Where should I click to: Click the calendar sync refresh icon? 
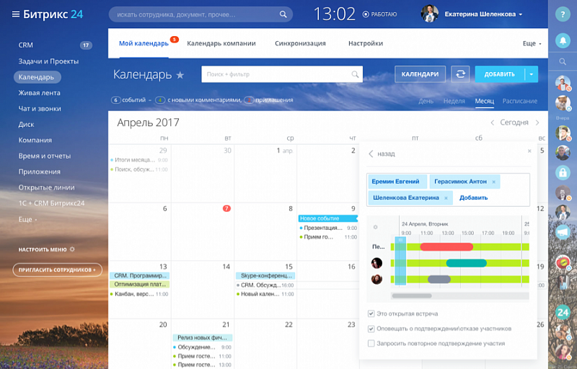tap(460, 74)
